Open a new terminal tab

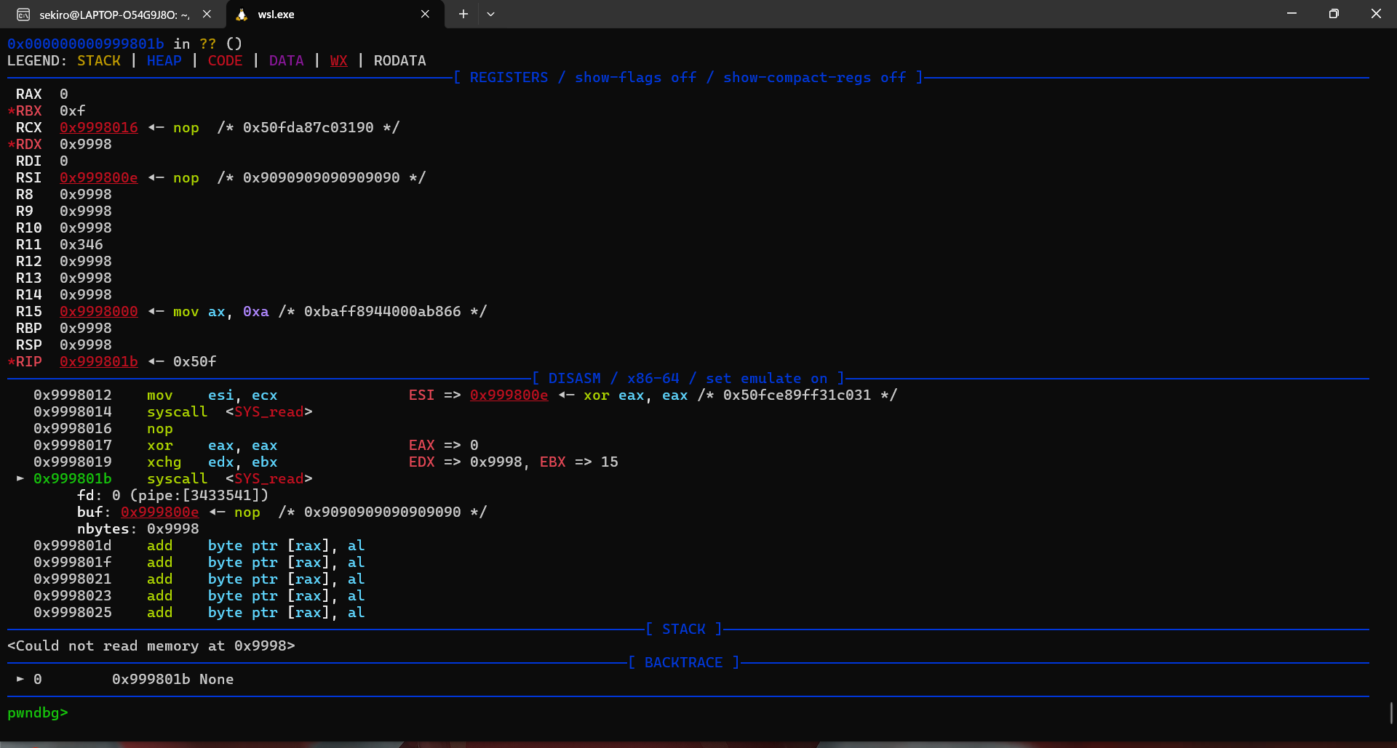click(x=463, y=14)
